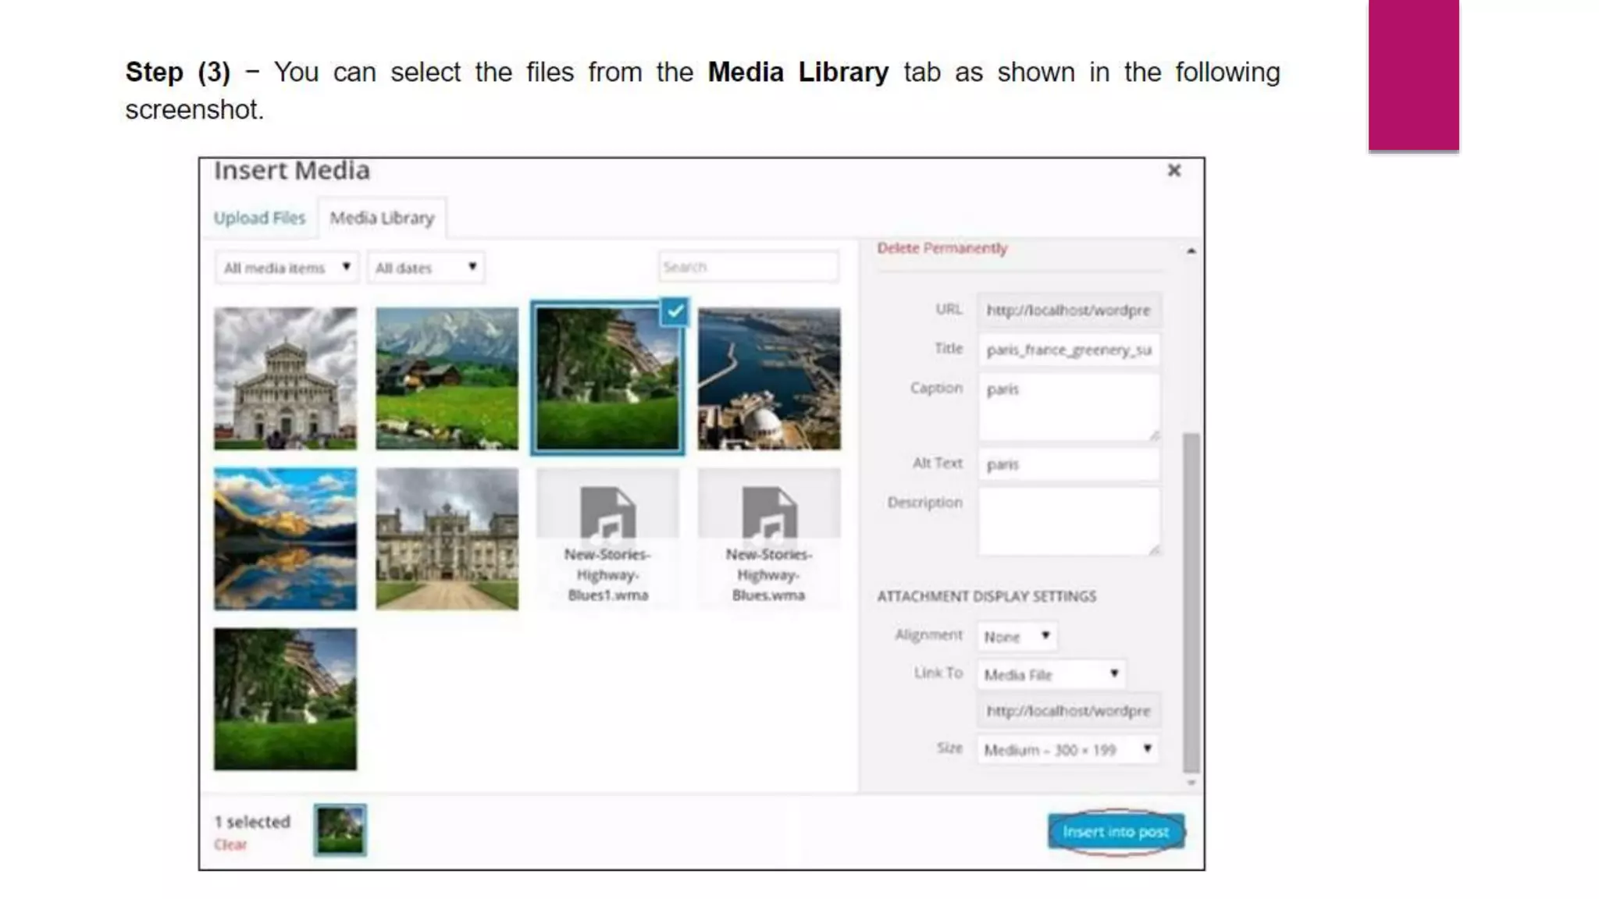Screen dimensions: 1599x899
Task: Open the All media items dropdown
Action: click(x=287, y=268)
